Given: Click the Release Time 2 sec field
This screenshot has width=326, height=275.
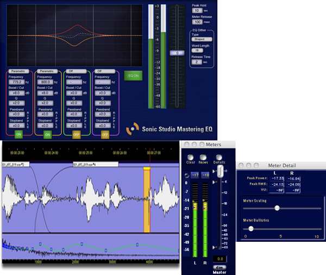Looking at the screenshot, I should pyautogui.click(x=197, y=62).
